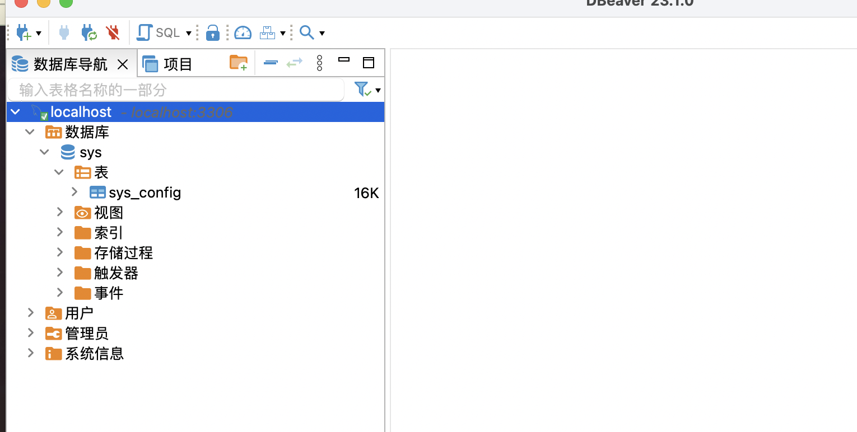Expand the 索引 indexes folder
Viewport: 857px width, 432px height.
click(60, 232)
